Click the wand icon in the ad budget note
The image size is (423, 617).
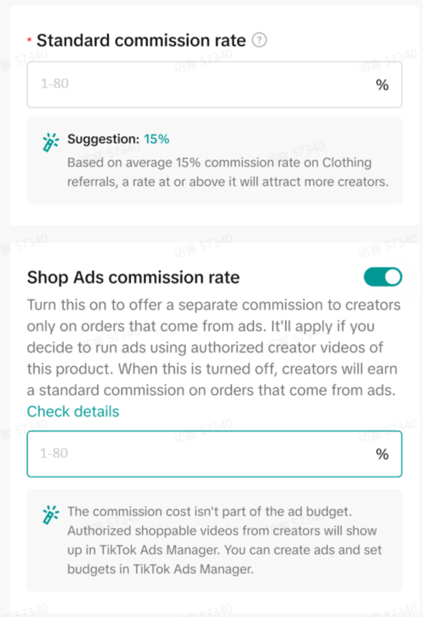pyautogui.click(x=50, y=515)
